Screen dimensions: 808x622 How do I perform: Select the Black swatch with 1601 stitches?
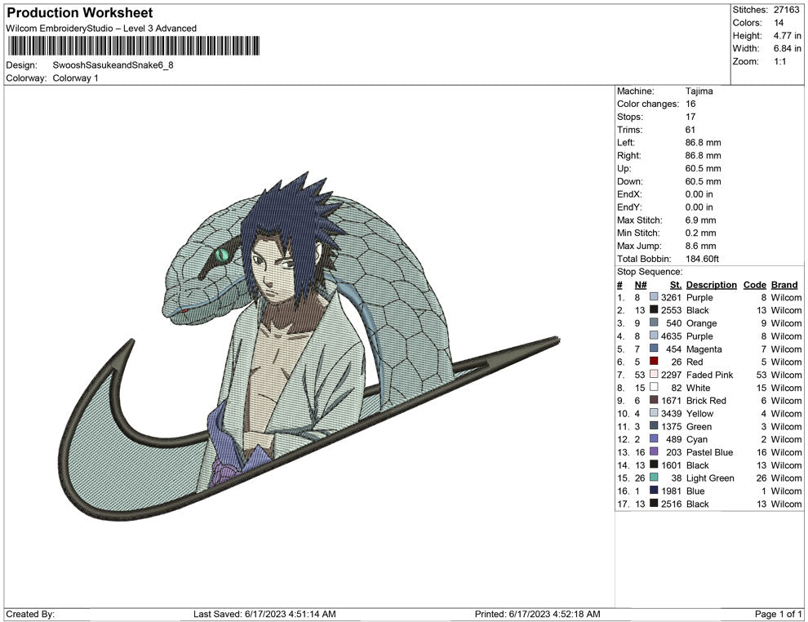(x=654, y=464)
